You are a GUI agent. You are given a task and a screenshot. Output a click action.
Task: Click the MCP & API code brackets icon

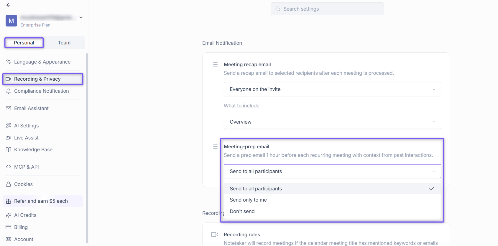(x=9, y=167)
